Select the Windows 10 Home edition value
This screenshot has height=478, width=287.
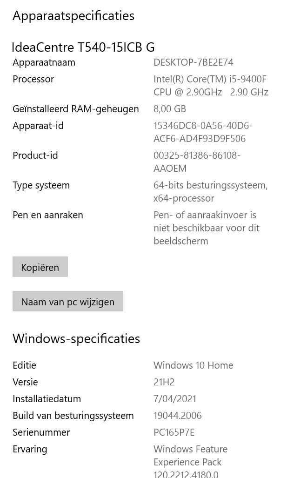193,365
